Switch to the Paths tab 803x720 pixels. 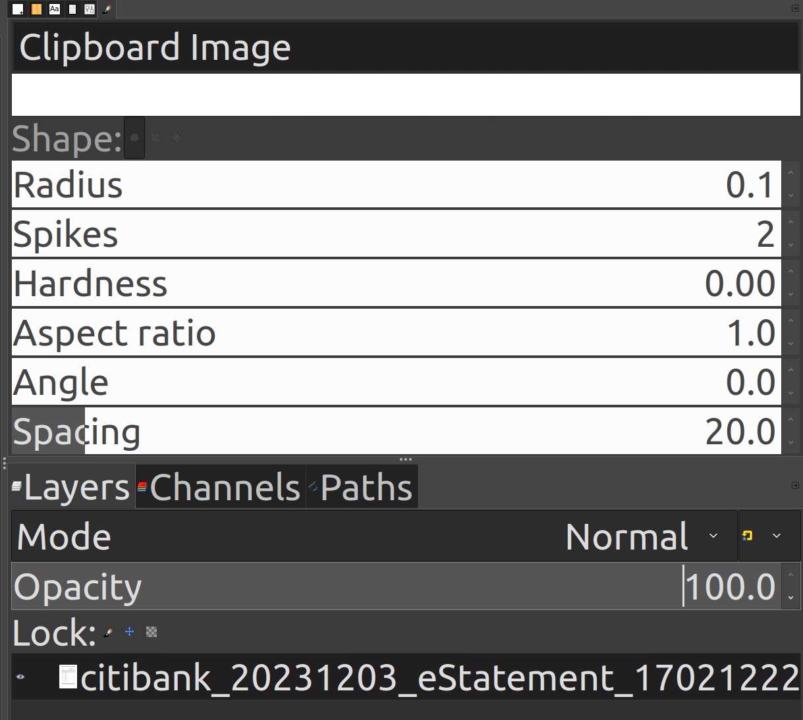tap(362, 488)
